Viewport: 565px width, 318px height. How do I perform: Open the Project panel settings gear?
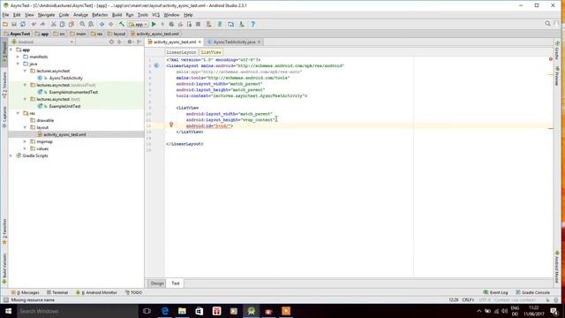point(130,42)
